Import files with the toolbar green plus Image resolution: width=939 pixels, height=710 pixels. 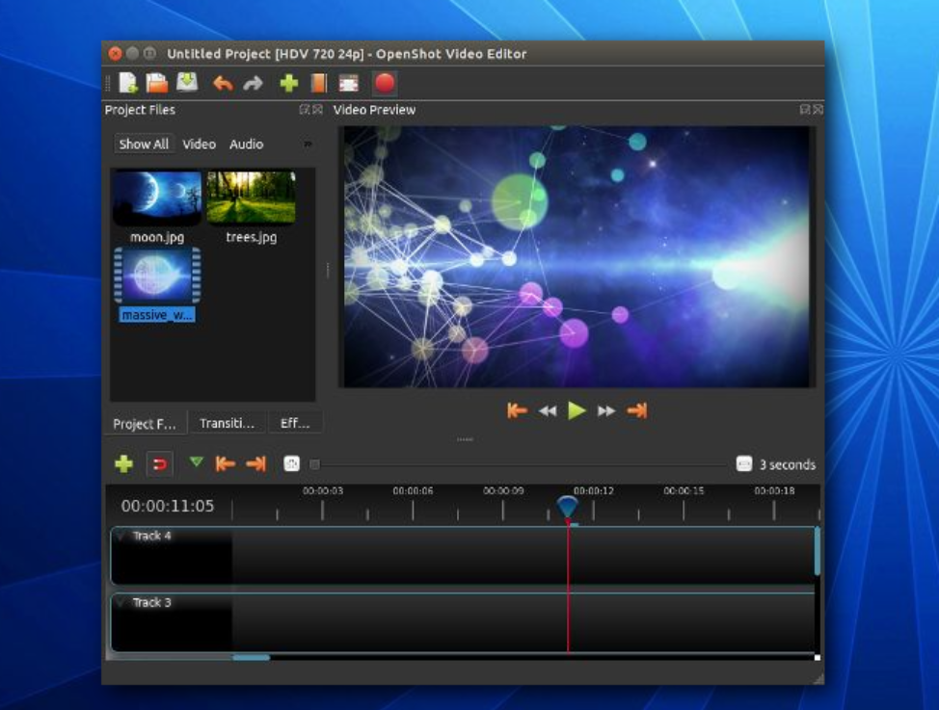click(288, 83)
